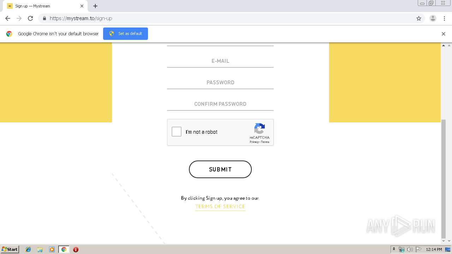Image resolution: width=452 pixels, height=254 pixels.
Task: Click the page scrollbar down arrow
Action: point(444,241)
